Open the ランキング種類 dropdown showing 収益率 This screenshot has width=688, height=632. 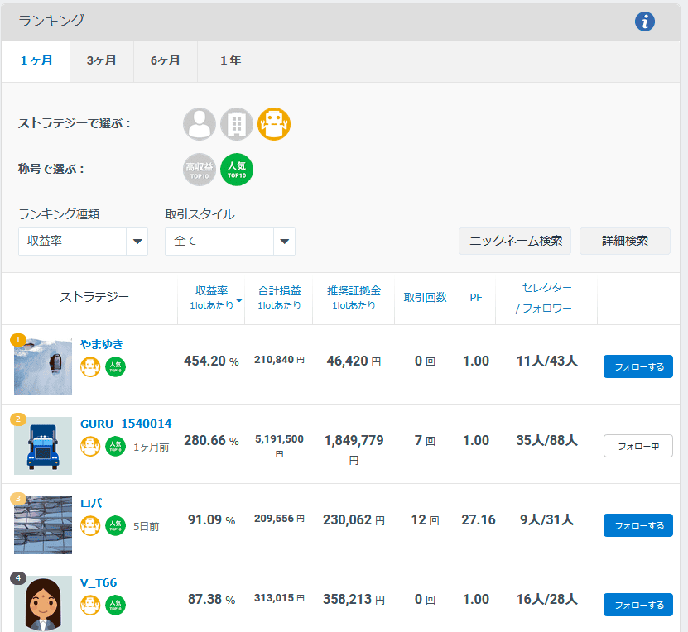point(83,242)
